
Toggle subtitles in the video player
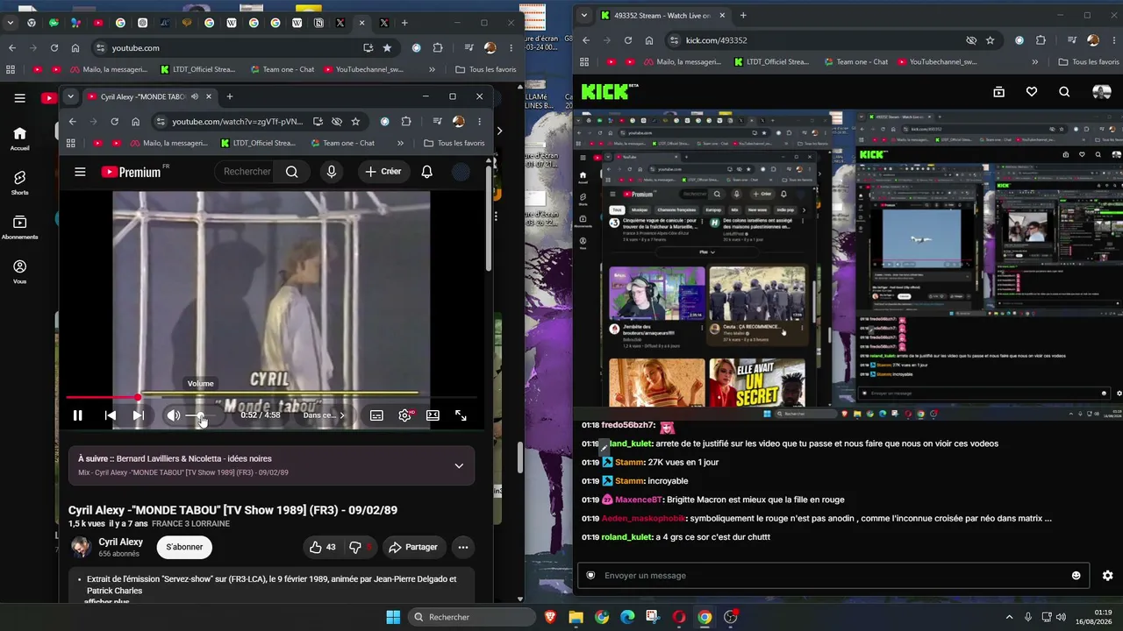pyautogui.click(x=376, y=415)
